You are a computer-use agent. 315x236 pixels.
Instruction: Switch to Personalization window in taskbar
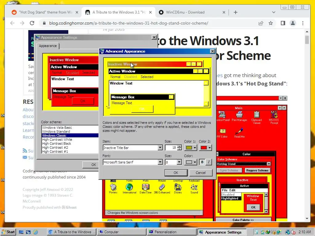(172, 232)
